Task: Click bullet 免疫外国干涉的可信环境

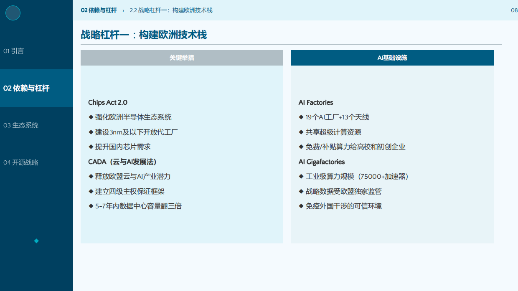Action: [340, 206]
